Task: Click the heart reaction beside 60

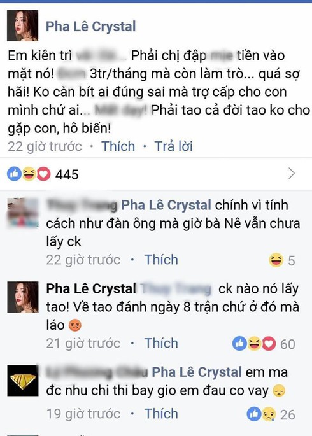Action: (x=269, y=344)
